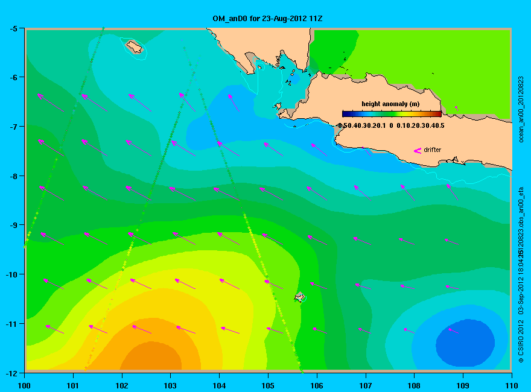Screen dimensions: 531x392
Task: Click the y-axis label -10
Action: 12,274
